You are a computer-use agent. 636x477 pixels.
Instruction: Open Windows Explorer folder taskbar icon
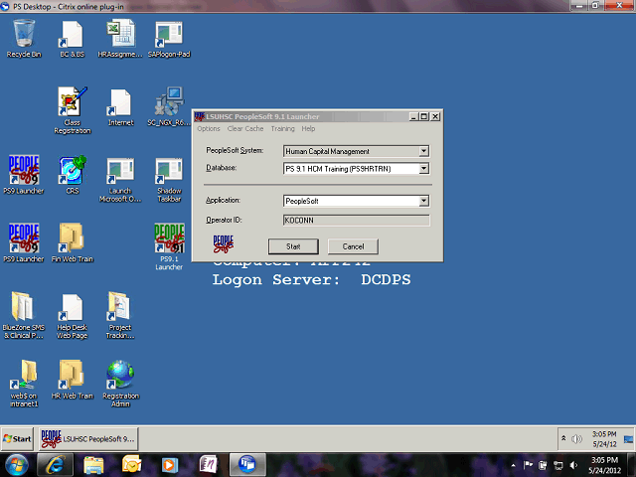click(93, 465)
